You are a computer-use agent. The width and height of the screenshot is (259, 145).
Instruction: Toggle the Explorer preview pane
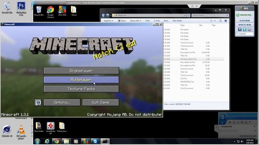pos(220,21)
